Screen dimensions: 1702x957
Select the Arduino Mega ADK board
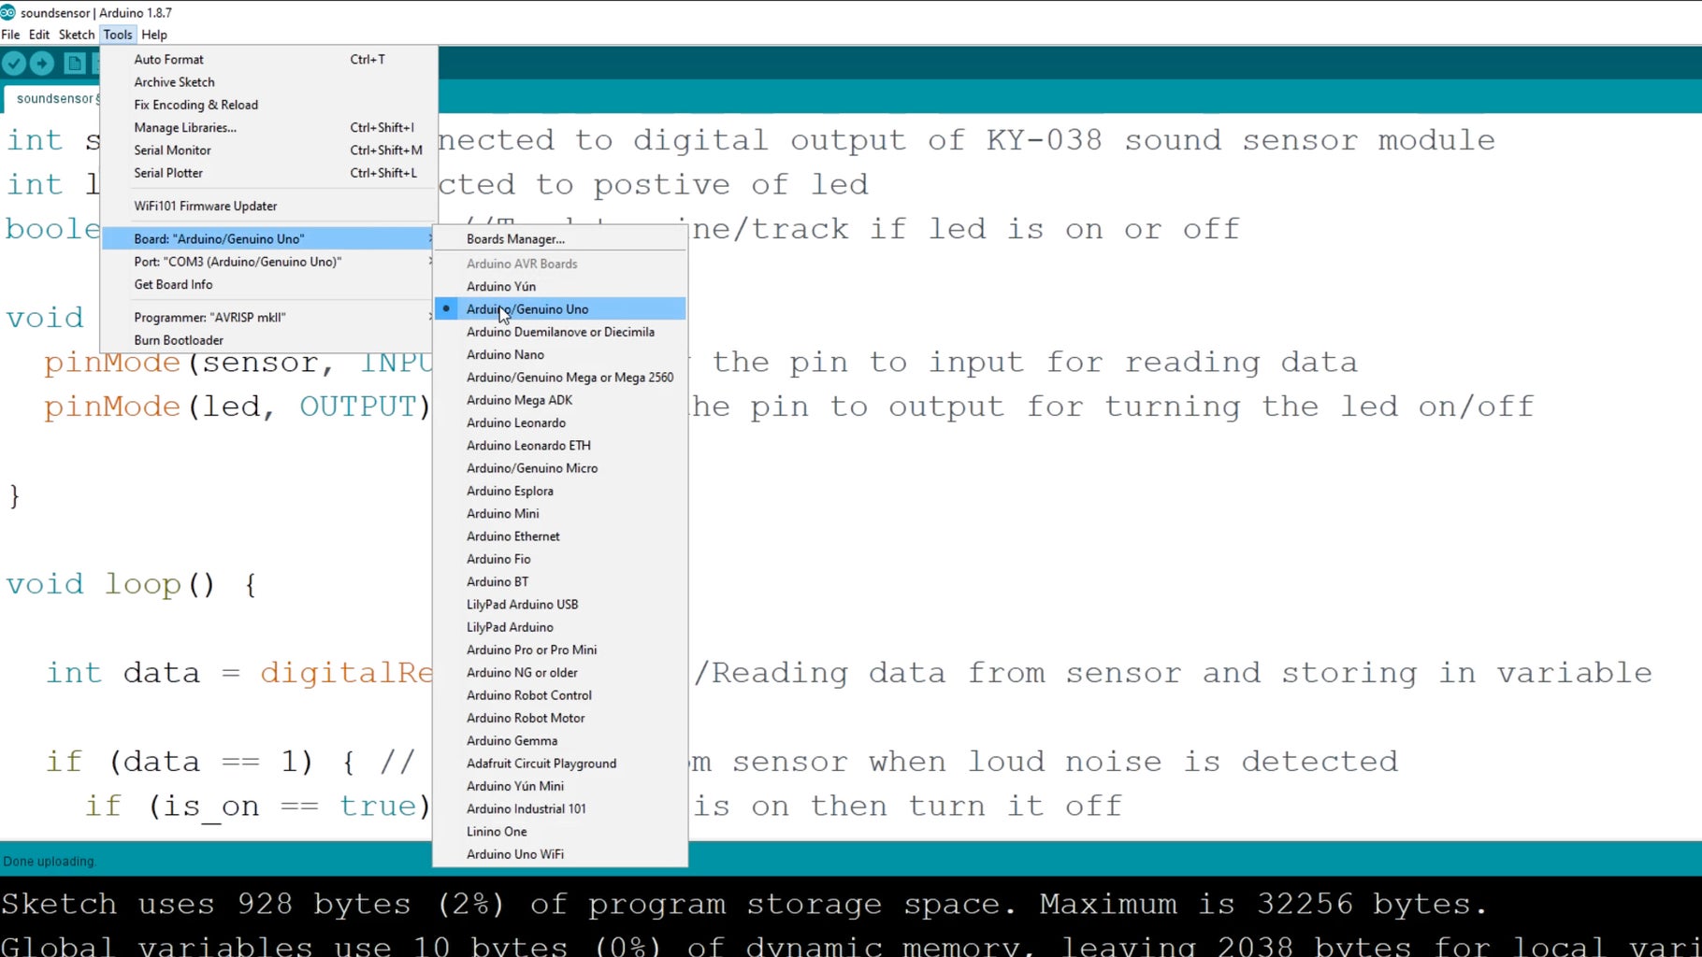560,400
